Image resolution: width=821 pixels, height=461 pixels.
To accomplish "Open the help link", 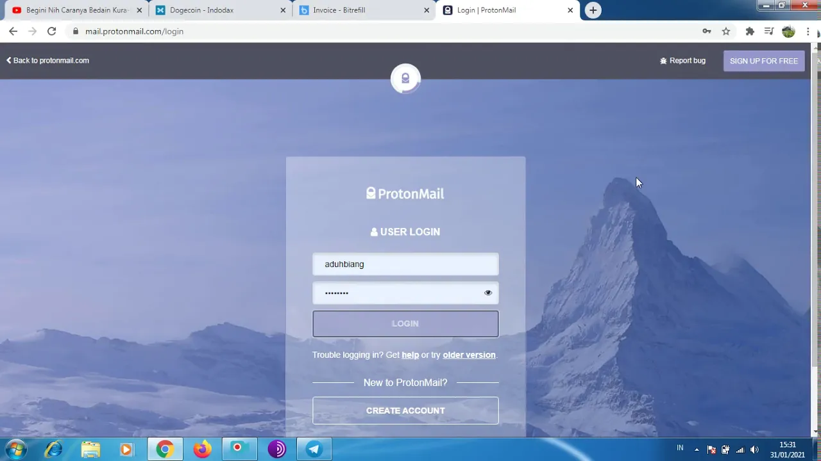I will click(x=410, y=355).
